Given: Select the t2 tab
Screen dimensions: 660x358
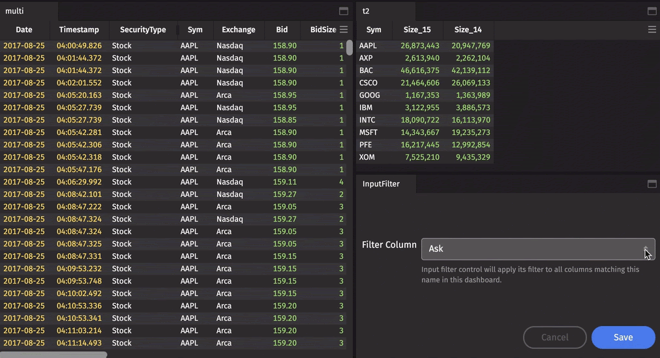Looking at the screenshot, I should pos(367,11).
